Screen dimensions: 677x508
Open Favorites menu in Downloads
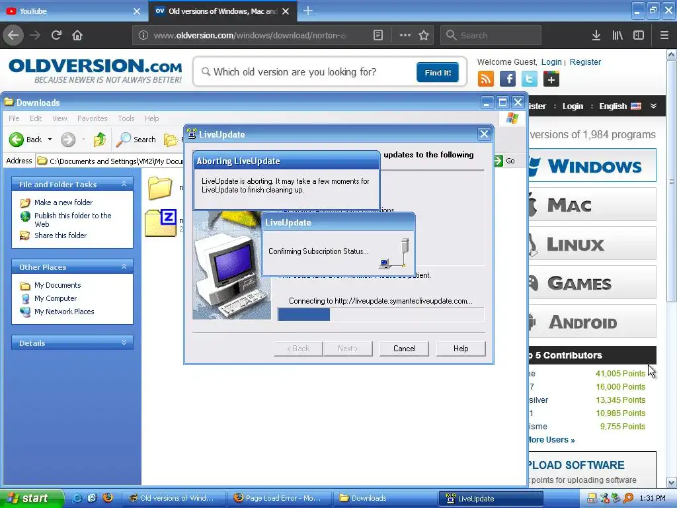(x=92, y=118)
